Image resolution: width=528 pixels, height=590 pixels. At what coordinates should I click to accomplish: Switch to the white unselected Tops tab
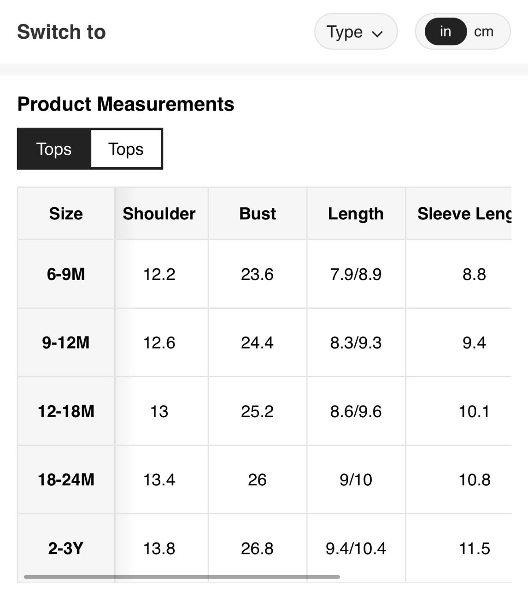pyautogui.click(x=126, y=149)
